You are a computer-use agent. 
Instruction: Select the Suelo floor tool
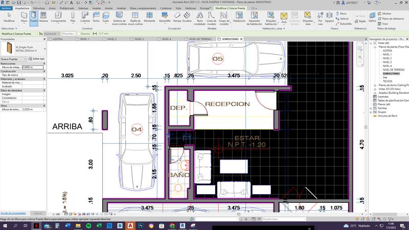(106, 17)
